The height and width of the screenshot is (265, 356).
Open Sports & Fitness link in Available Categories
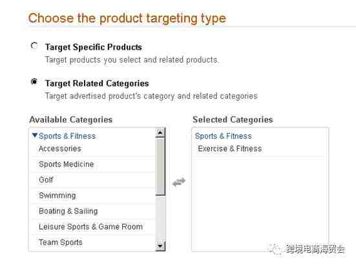coord(67,136)
